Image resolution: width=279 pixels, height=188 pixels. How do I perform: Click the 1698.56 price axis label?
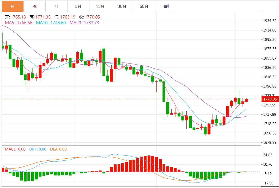pos(270,133)
